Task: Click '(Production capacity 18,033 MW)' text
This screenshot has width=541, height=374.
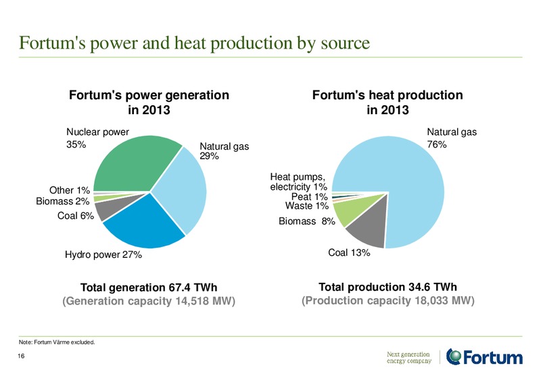Action: pyautogui.click(x=388, y=300)
